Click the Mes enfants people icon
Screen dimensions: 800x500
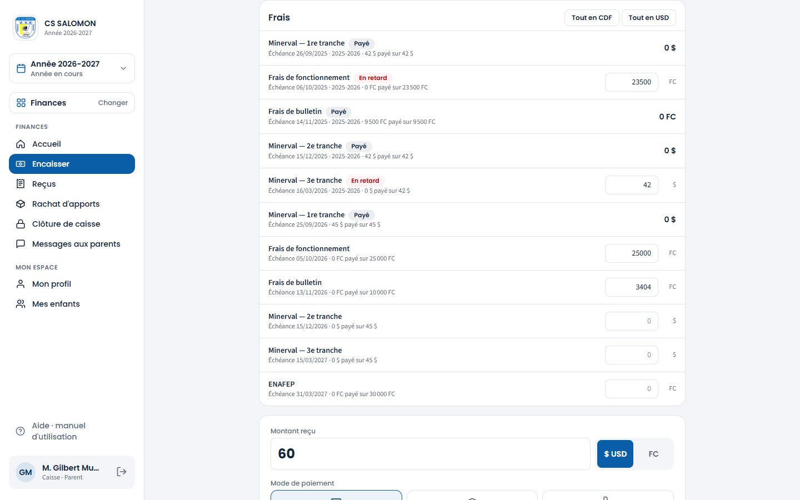(21, 304)
